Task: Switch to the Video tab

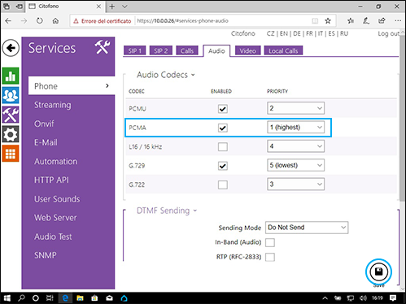Action: (x=248, y=50)
